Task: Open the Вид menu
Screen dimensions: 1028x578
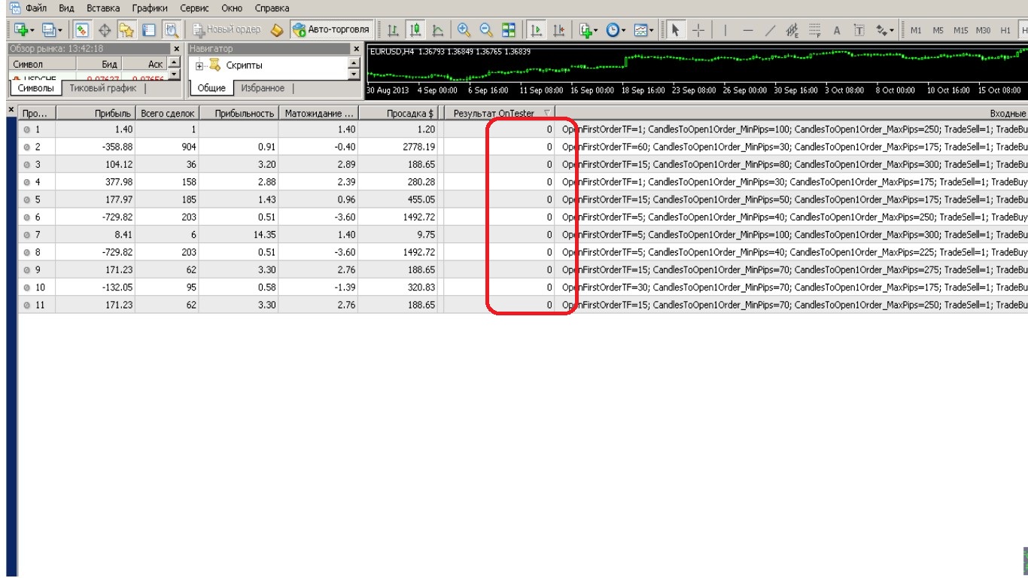Action: click(x=66, y=8)
